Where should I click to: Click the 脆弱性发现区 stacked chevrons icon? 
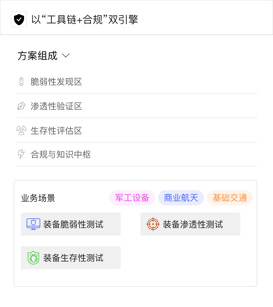click(21, 82)
